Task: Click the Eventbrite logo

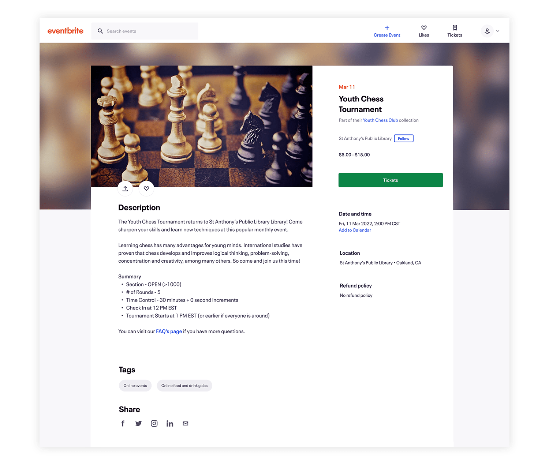Action: click(x=66, y=31)
